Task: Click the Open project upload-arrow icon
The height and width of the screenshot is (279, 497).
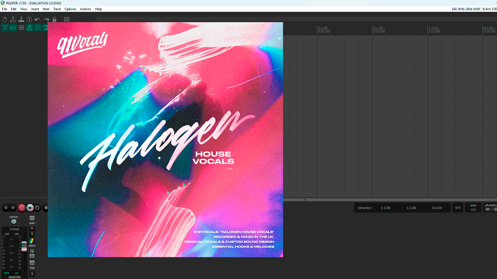Action: pyautogui.click(x=13, y=19)
